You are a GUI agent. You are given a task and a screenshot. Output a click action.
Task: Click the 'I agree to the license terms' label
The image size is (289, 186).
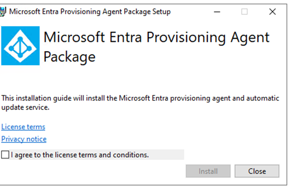pos(80,155)
